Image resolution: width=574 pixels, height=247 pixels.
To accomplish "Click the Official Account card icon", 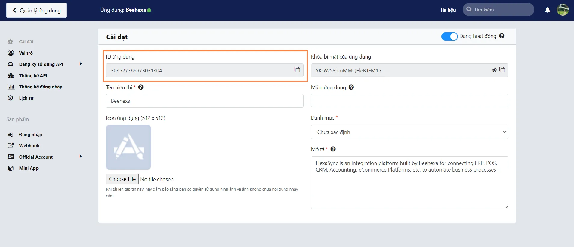I will pos(11,157).
